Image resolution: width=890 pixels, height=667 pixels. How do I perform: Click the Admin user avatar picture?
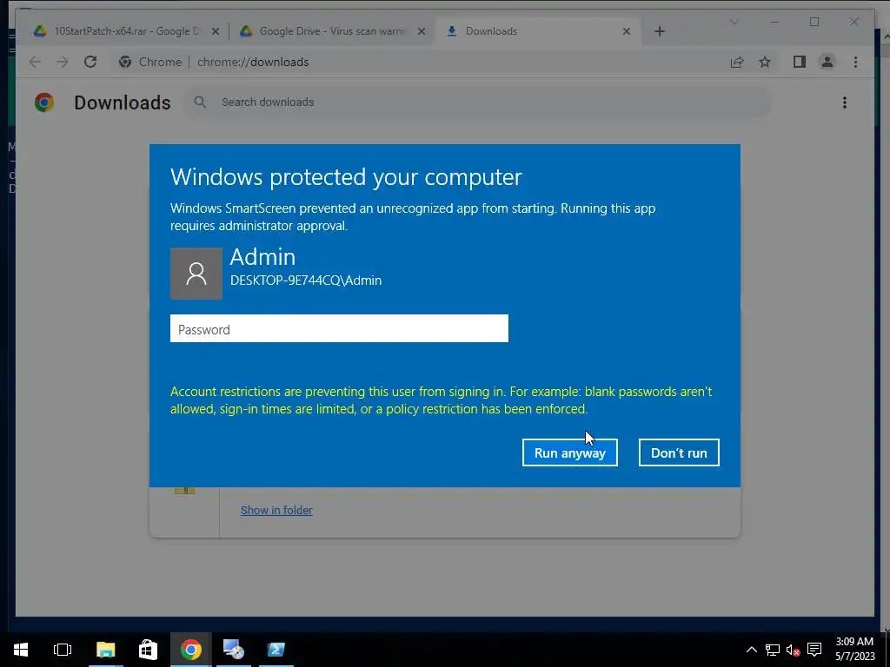pyautogui.click(x=196, y=274)
